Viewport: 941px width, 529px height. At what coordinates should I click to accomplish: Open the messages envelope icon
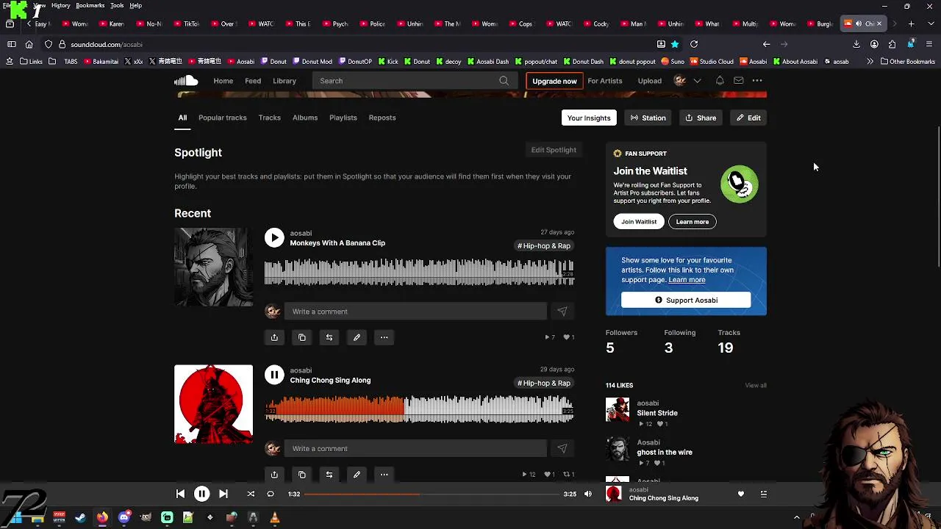click(x=738, y=81)
